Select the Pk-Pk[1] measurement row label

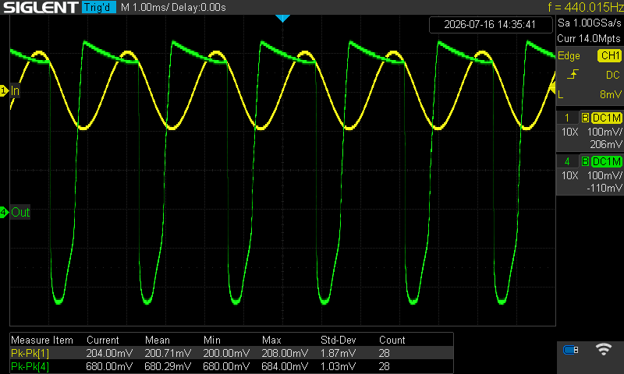[x=30, y=353]
